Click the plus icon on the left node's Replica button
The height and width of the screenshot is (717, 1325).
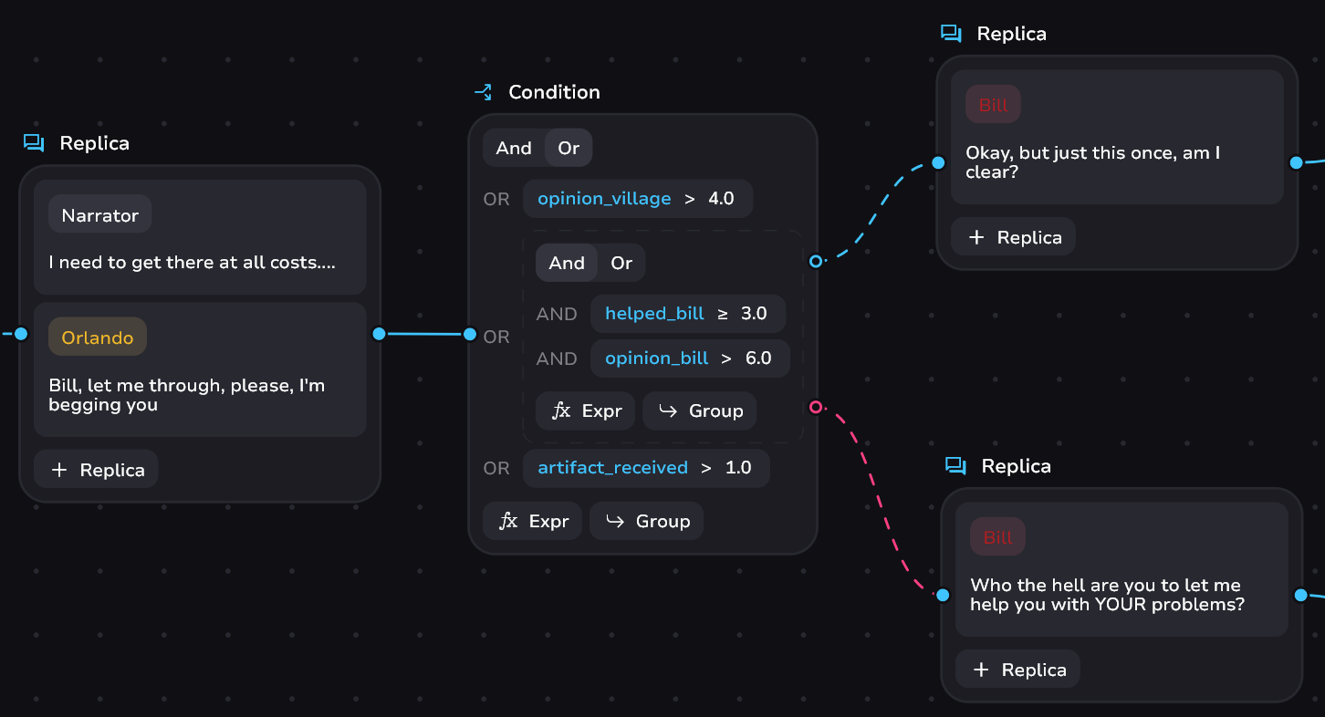pyautogui.click(x=58, y=469)
